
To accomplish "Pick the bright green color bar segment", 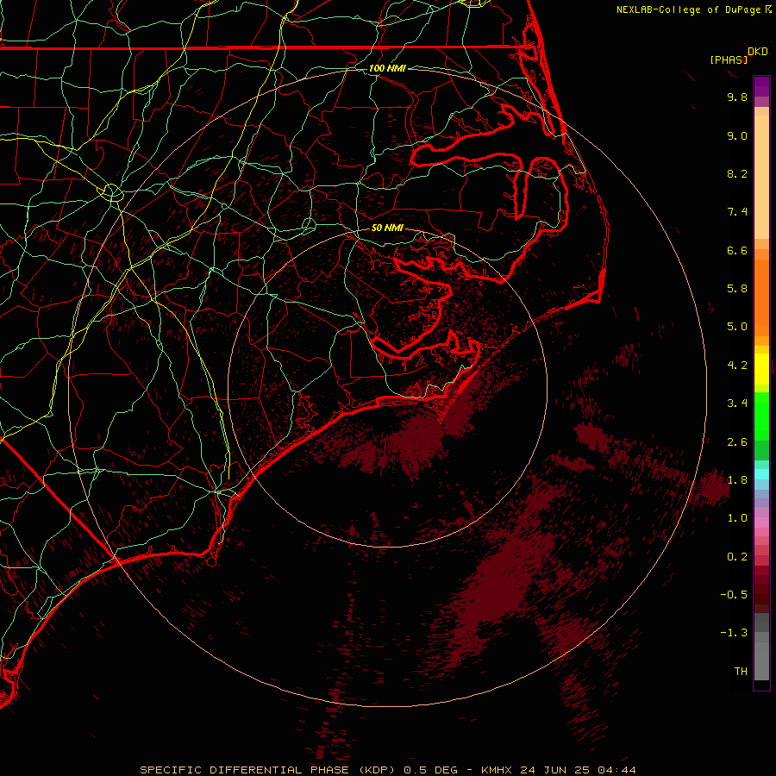I will pyautogui.click(x=761, y=416).
